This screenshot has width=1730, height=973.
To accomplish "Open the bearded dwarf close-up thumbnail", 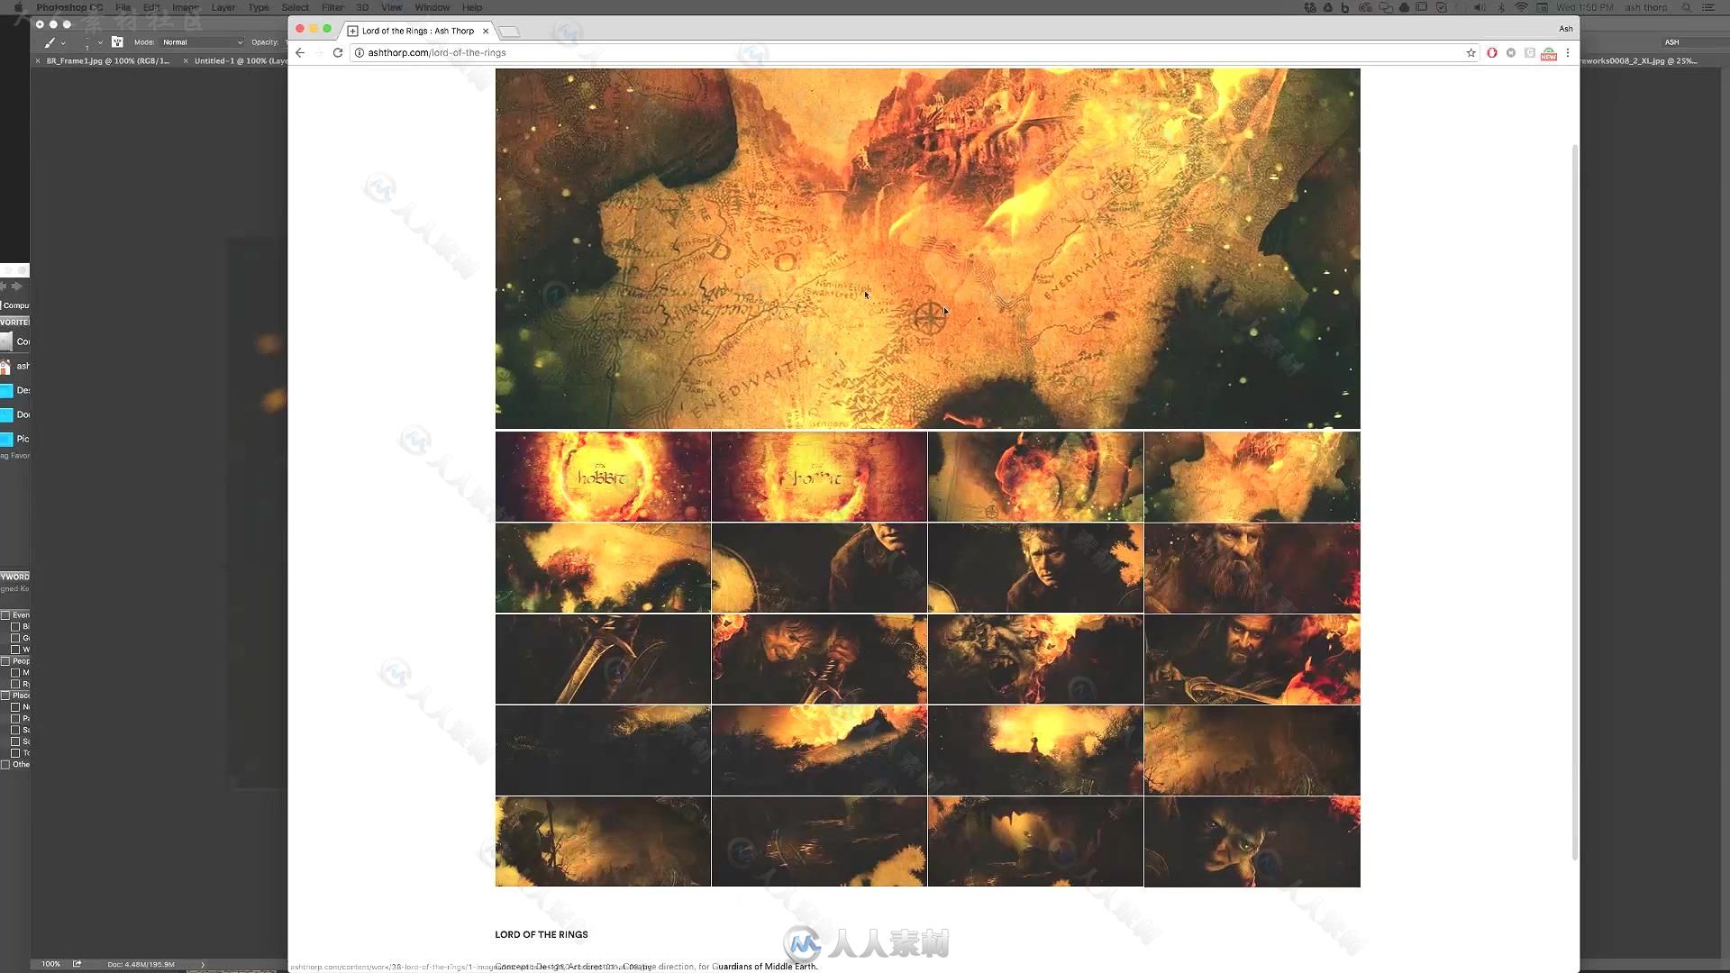I will click(x=1252, y=568).
